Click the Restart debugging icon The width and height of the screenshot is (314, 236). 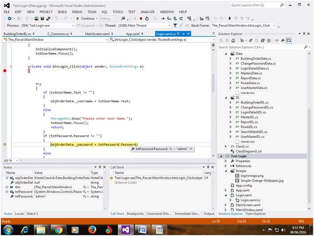click(x=147, y=19)
